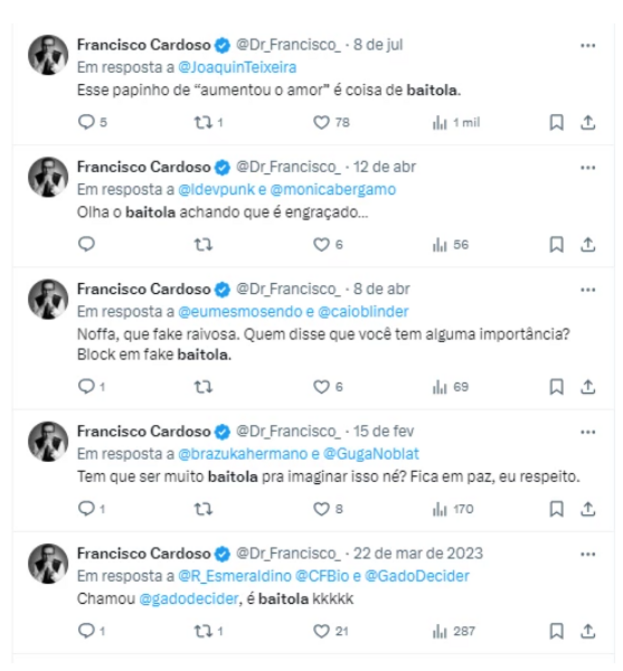Open the @JoaquinTeixeira profile link
Screen dimensions: 623x671
pyautogui.click(x=237, y=67)
